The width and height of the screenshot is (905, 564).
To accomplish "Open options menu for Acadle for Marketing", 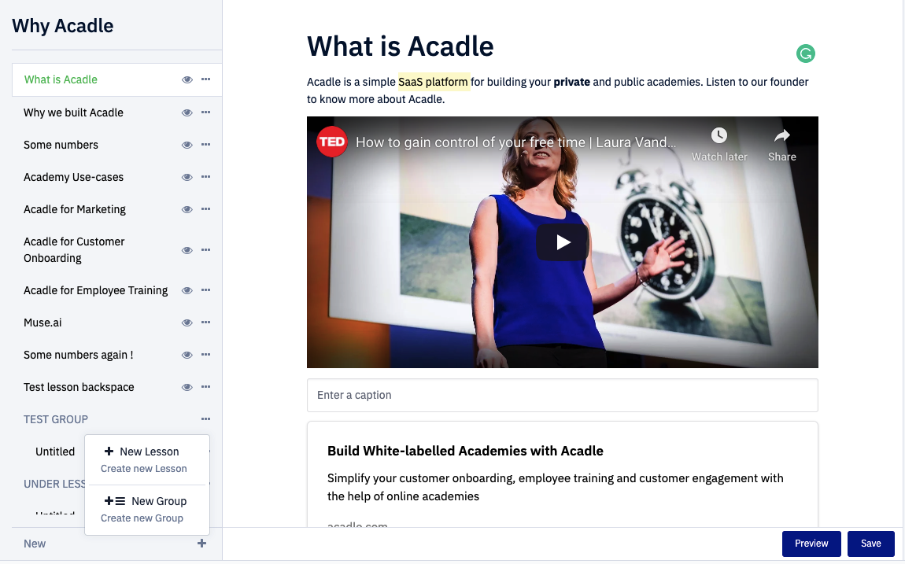I will (x=205, y=208).
